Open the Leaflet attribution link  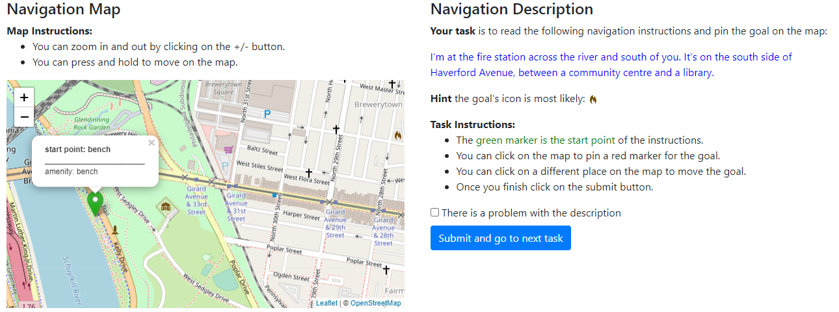click(x=326, y=303)
